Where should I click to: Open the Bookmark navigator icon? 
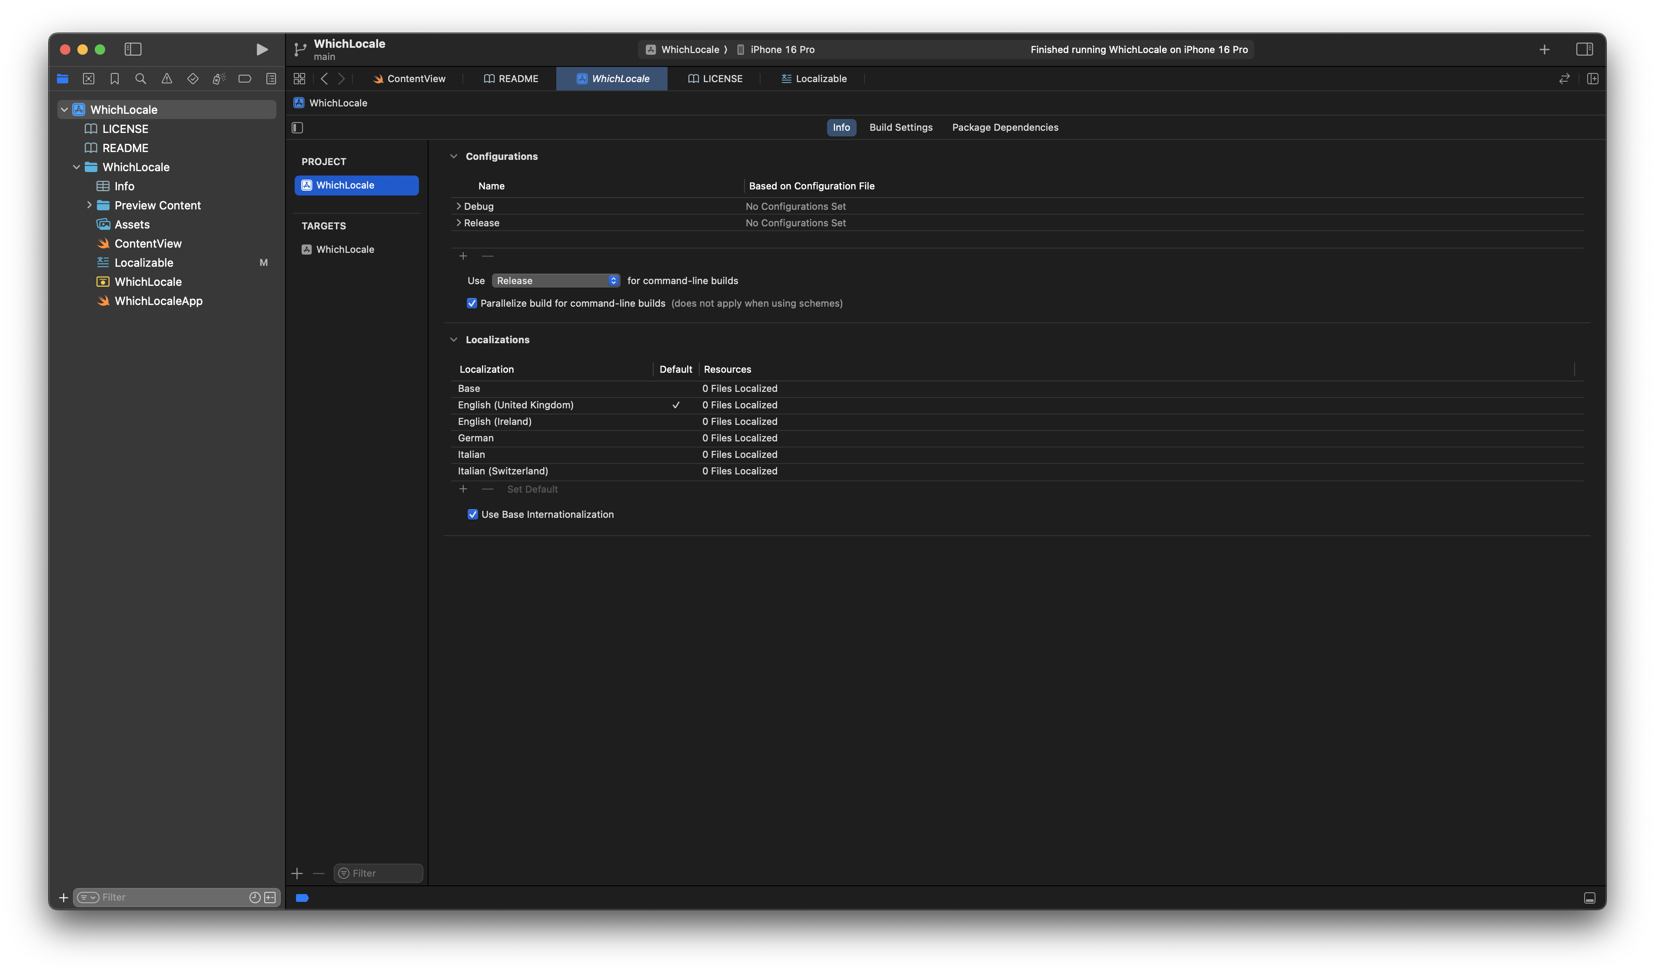(114, 79)
